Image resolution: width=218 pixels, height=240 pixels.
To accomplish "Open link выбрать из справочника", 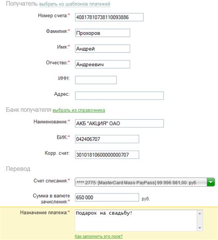I will pos(79,110).
